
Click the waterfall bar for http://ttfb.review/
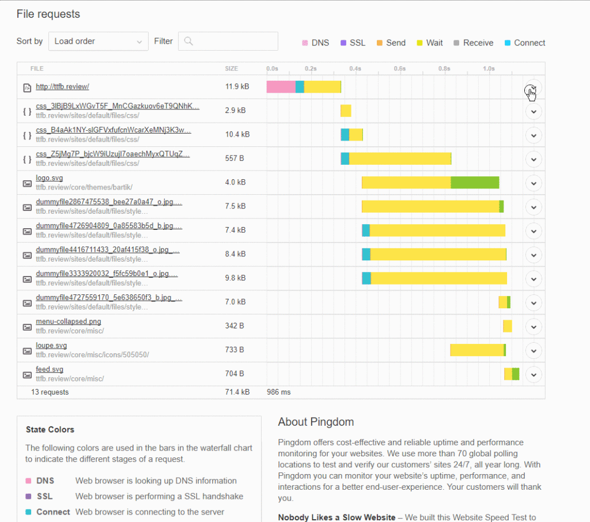[304, 87]
